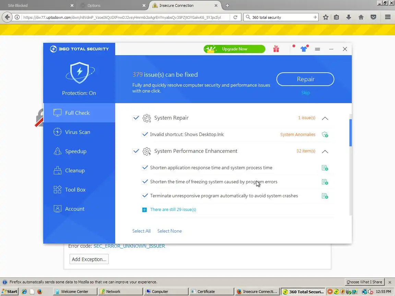
Task: Dismiss the Firefox data notification bar
Action: (390, 282)
